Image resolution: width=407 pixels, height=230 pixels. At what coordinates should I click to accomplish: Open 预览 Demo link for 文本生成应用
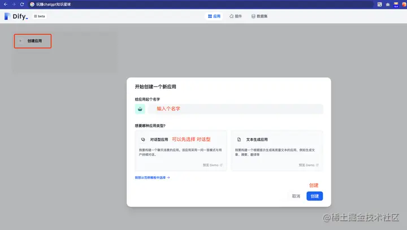309,165
